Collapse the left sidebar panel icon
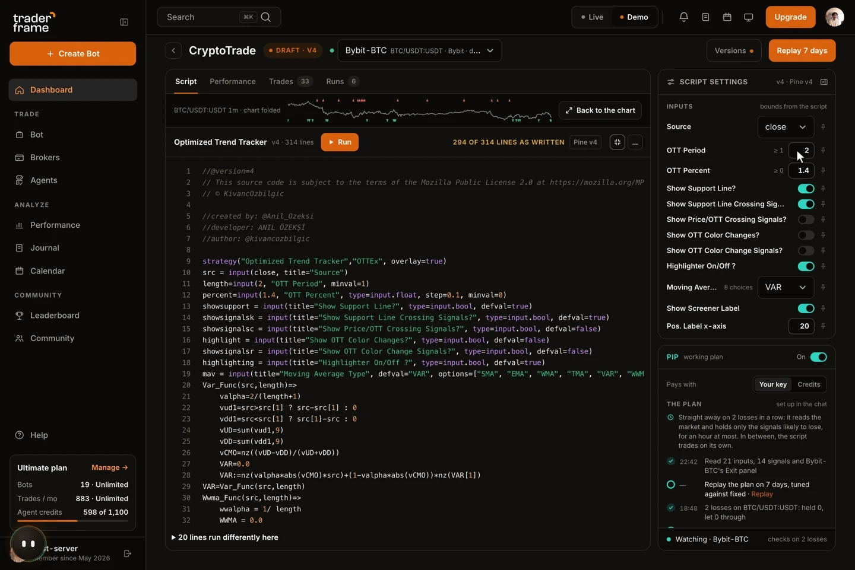The width and height of the screenshot is (855, 570). click(x=124, y=22)
